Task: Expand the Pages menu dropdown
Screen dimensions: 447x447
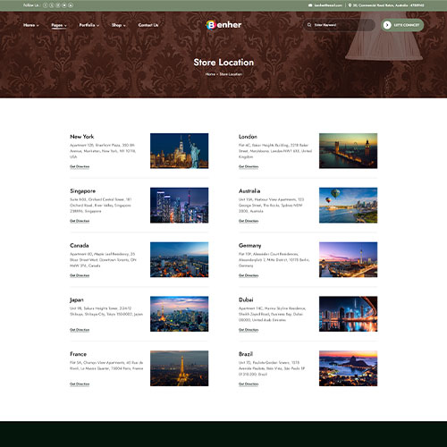Action: (59, 25)
